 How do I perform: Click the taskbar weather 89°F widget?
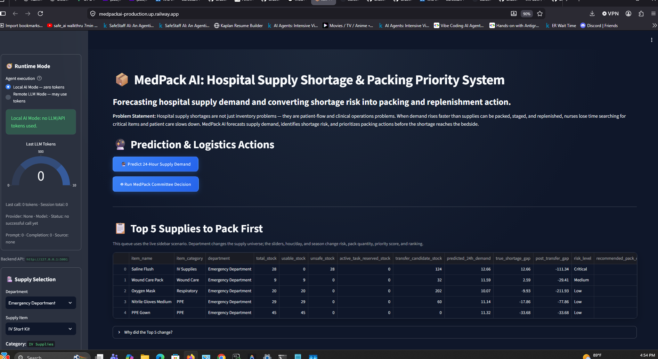(592, 356)
